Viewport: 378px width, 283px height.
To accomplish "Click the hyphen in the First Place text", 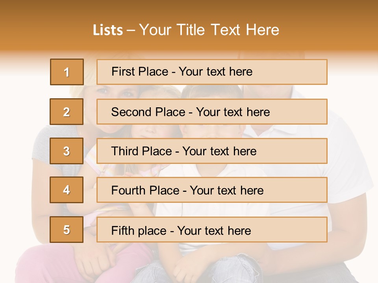I will pos(173,72).
